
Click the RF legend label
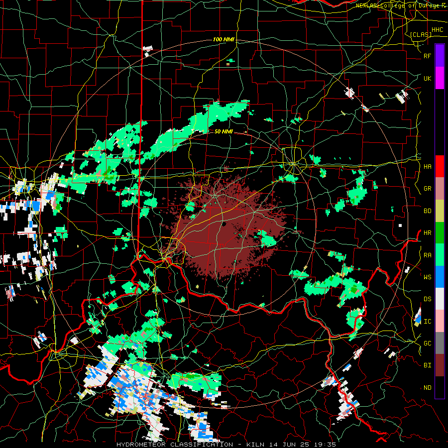pyautogui.click(x=428, y=56)
